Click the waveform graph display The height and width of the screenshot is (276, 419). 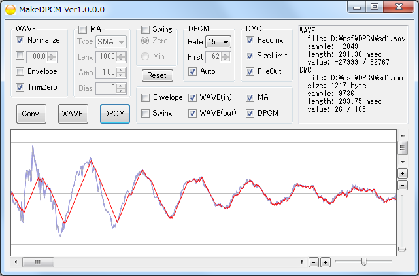(204, 193)
